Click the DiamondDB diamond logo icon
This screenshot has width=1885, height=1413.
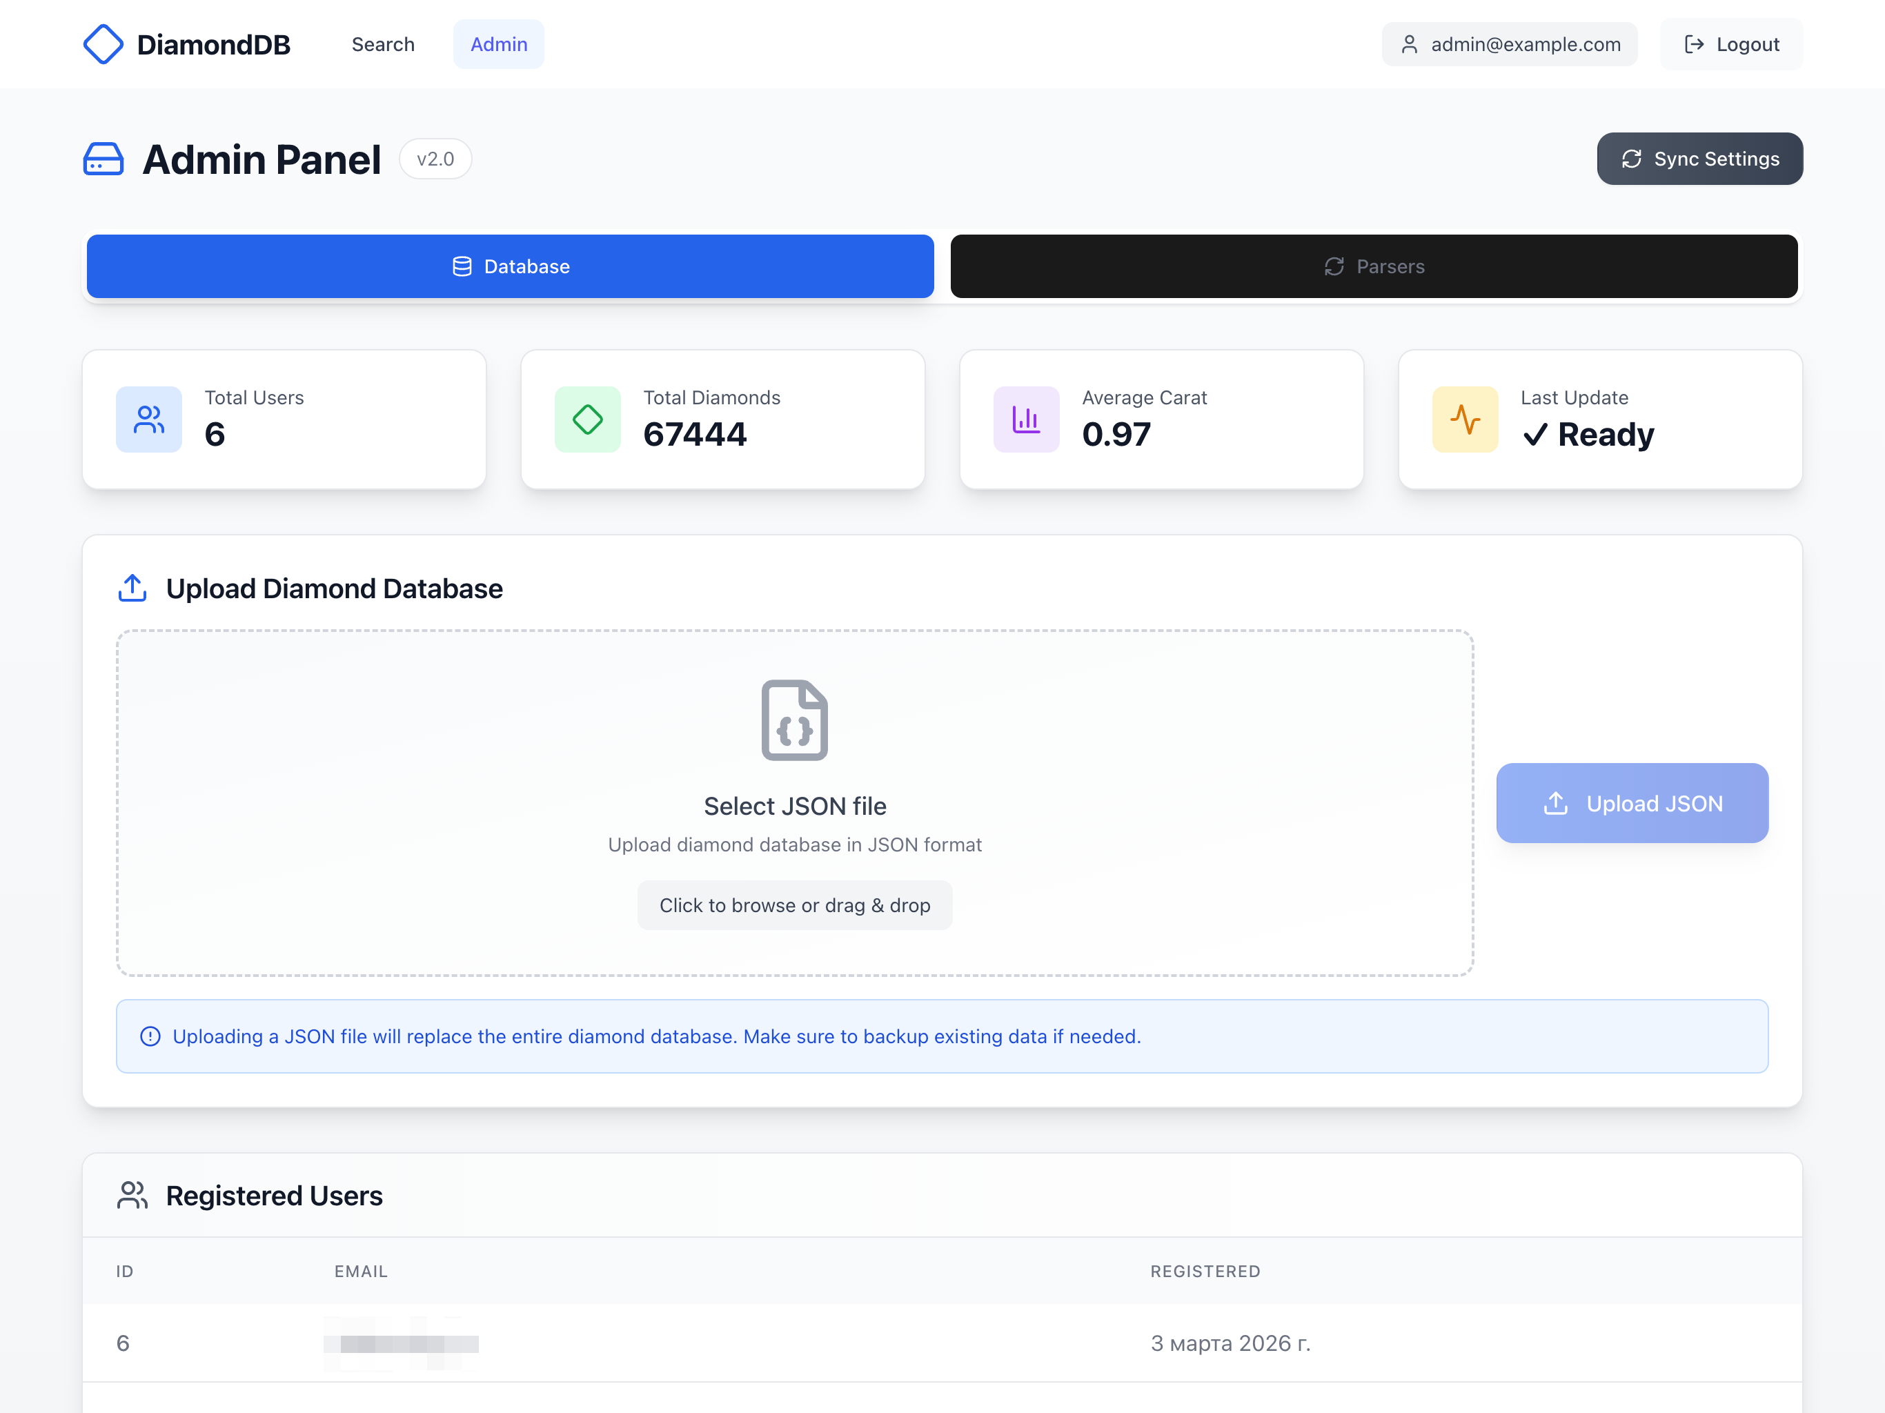(x=103, y=44)
